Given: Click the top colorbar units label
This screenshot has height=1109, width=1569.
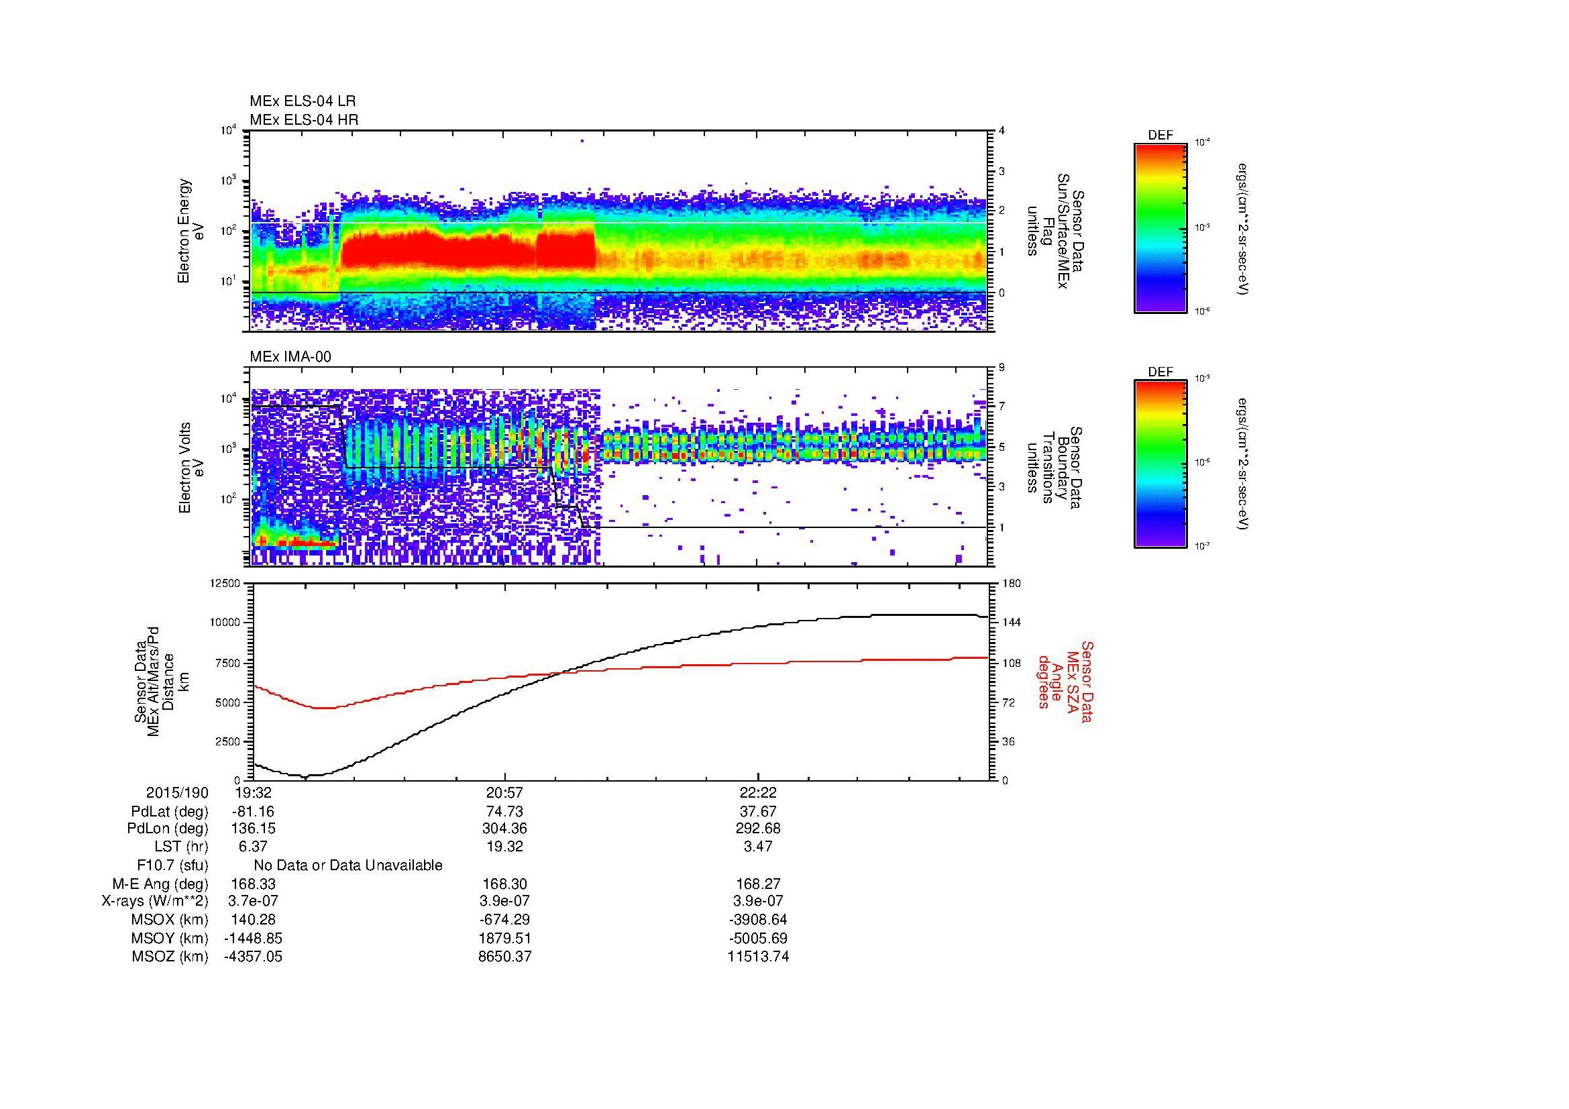Looking at the screenshot, I should pos(1243,229).
